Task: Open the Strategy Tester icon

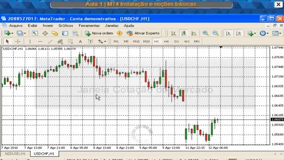Action: click(x=75, y=33)
